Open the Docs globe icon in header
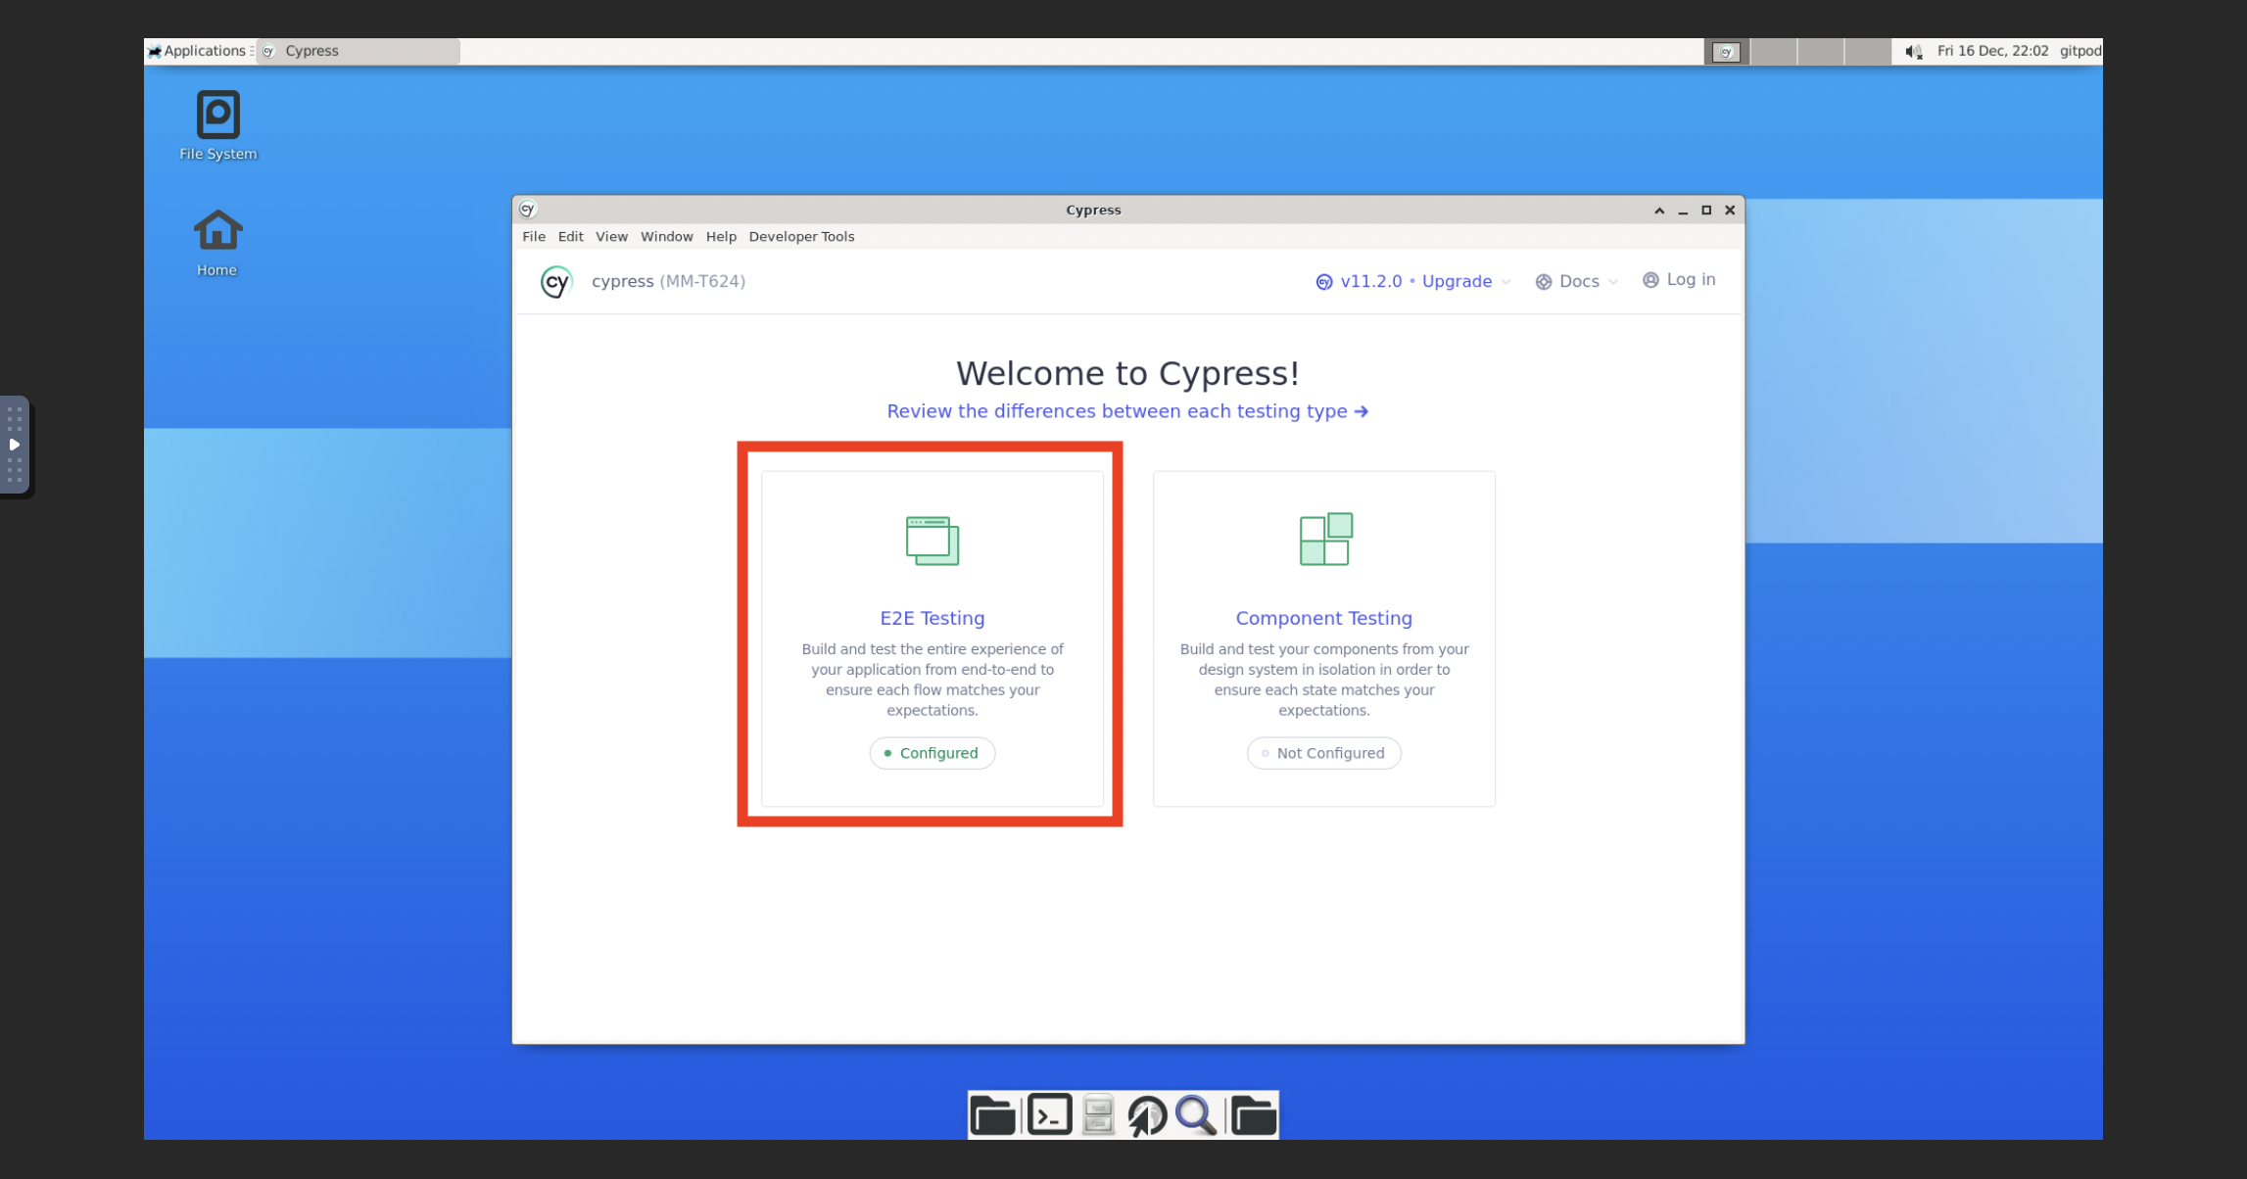2247x1179 pixels. tap(1543, 281)
